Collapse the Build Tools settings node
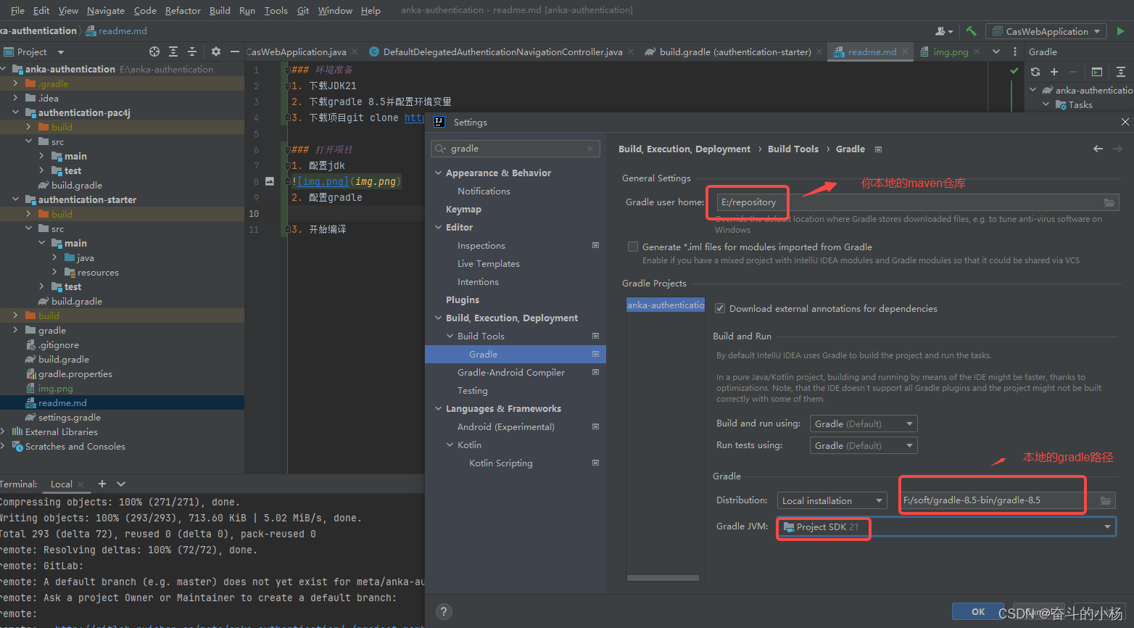Image resolution: width=1134 pixels, height=628 pixels. pyautogui.click(x=450, y=336)
